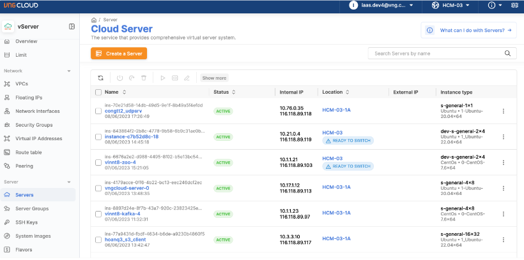Screen dimensions: 524x260
Task: Click the edit pencil icon in toolbar
Action: click(x=187, y=78)
